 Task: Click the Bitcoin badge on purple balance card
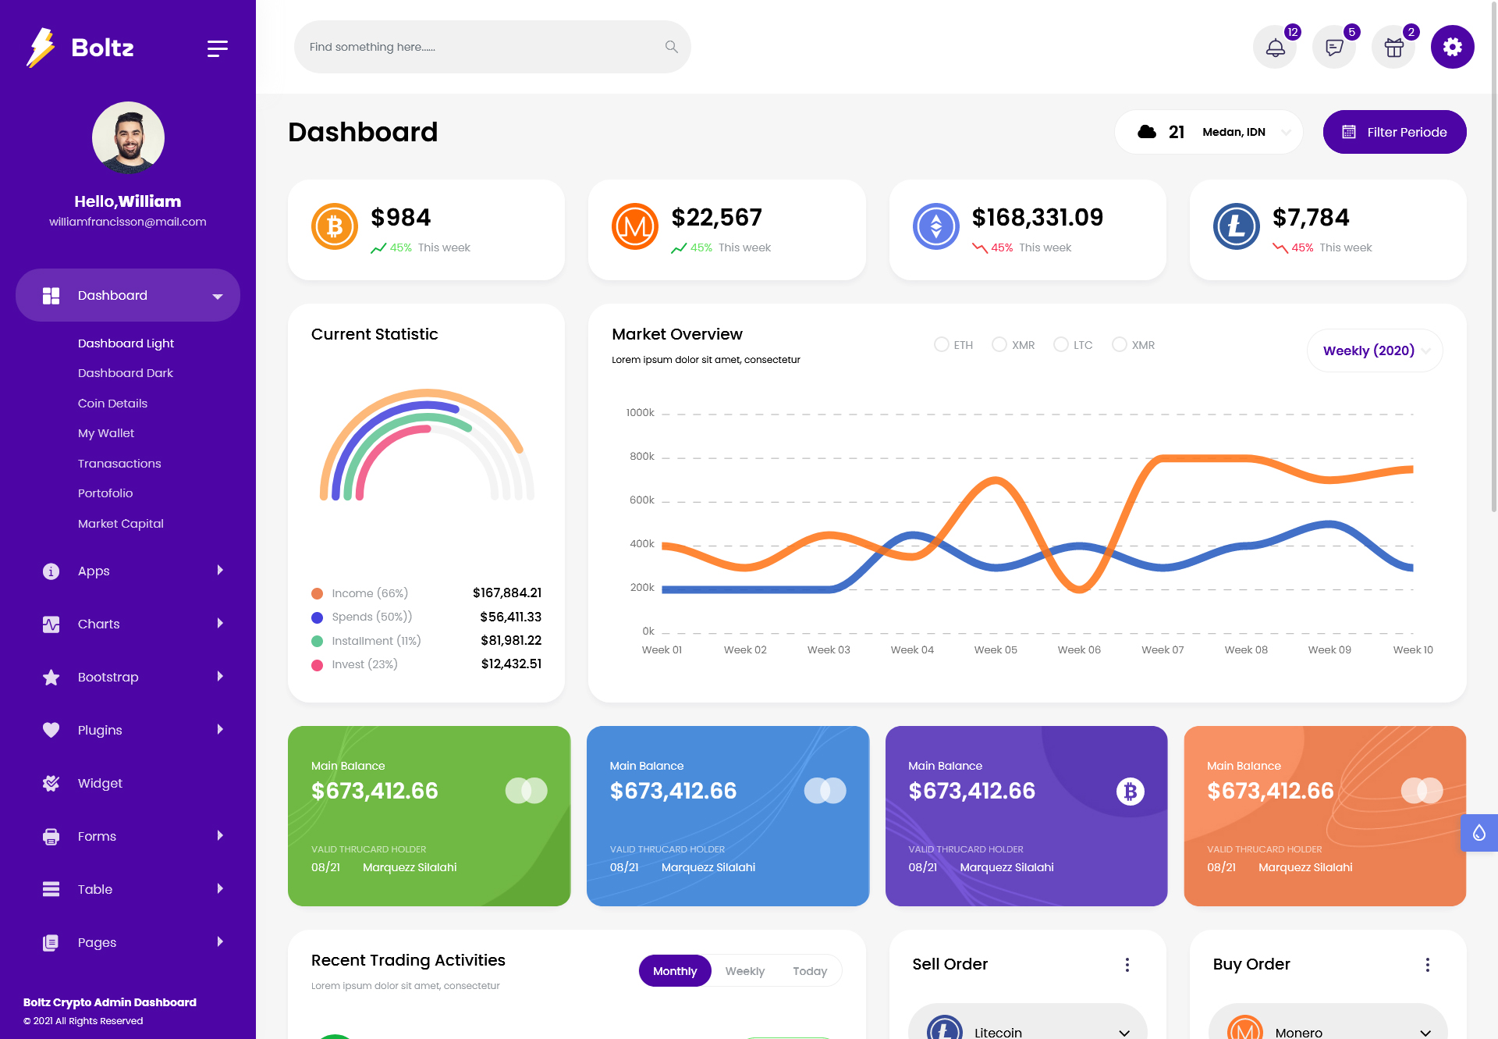click(x=1130, y=792)
